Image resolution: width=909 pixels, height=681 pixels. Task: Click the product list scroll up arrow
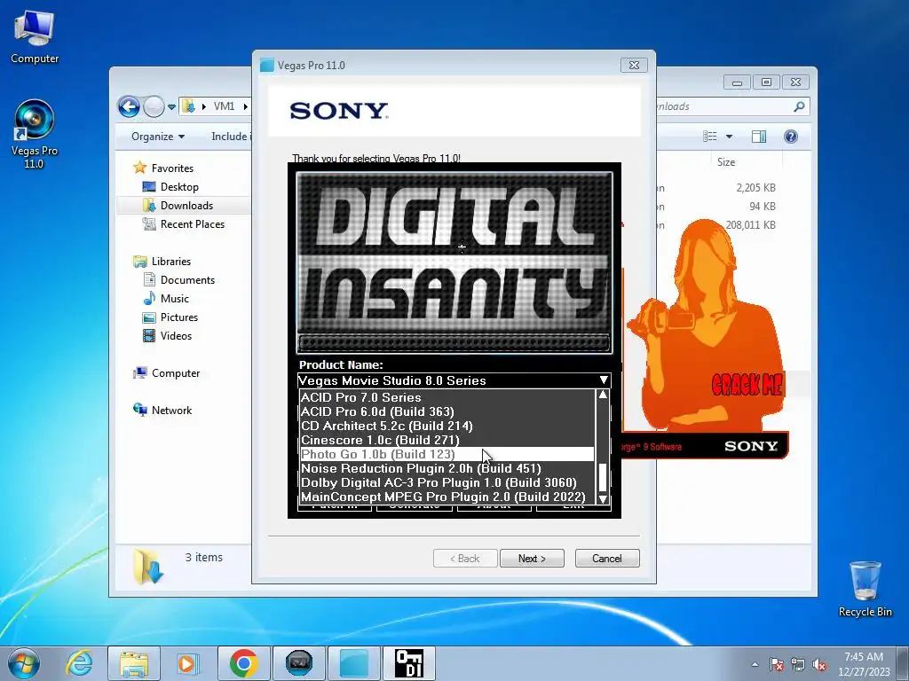pyautogui.click(x=603, y=395)
